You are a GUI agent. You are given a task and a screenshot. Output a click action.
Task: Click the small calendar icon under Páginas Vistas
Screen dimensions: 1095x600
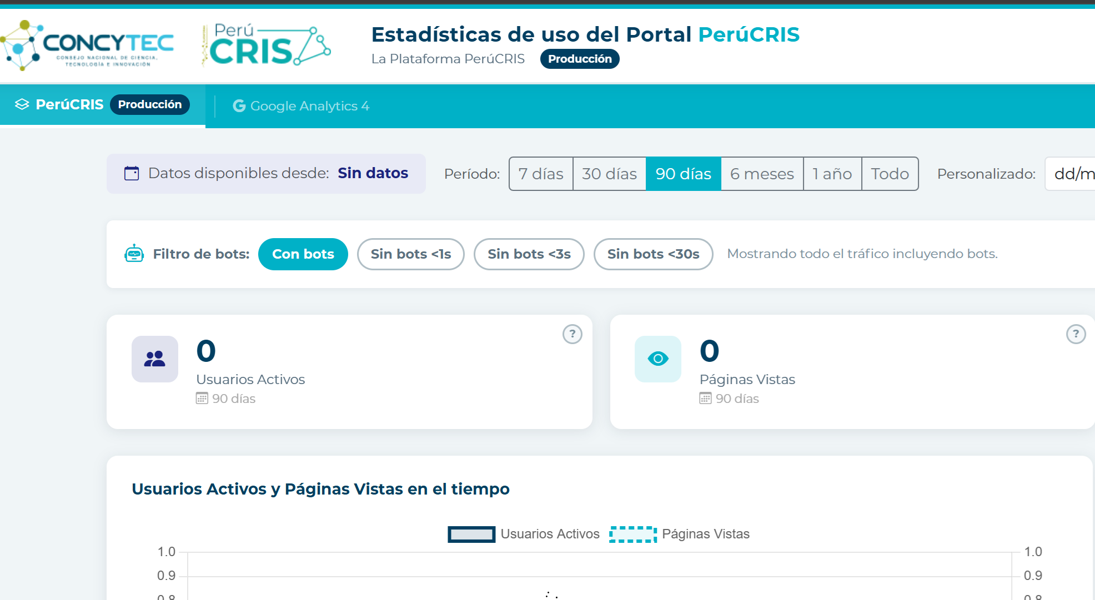tap(705, 399)
